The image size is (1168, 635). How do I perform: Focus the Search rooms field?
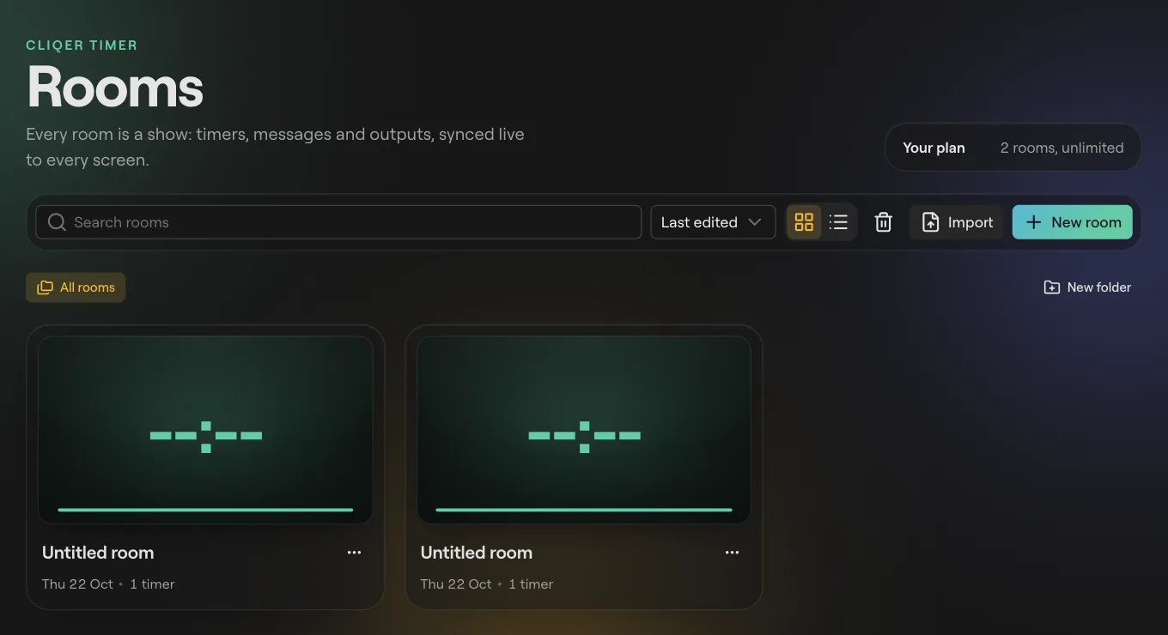coord(338,222)
